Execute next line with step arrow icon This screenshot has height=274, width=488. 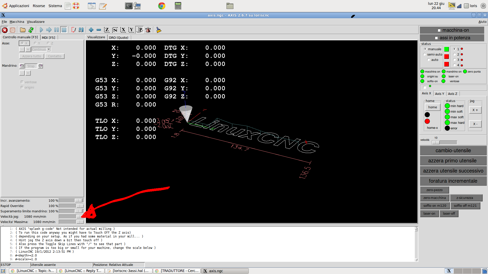tap(49, 30)
